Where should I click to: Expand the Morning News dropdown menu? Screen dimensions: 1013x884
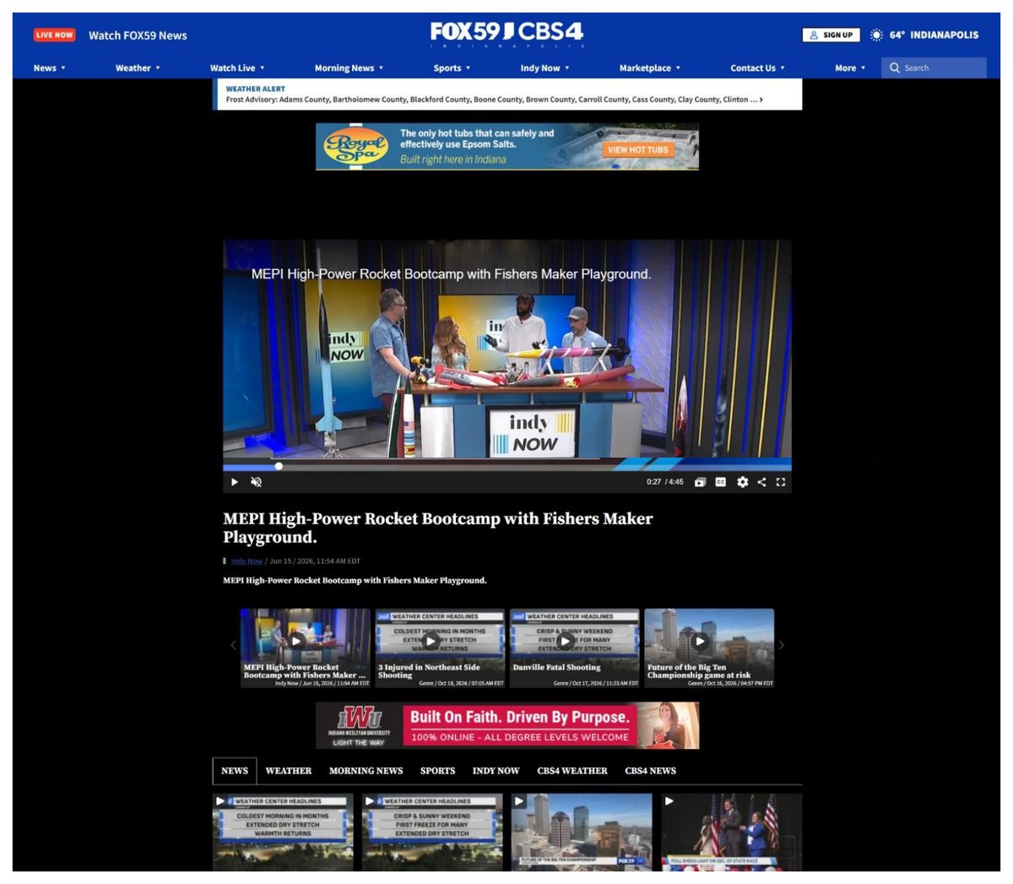pyautogui.click(x=349, y=68)
